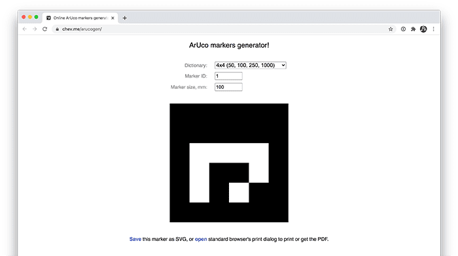The image size is (458, 256).
Task: Reload the page with the refresh icon
Action: [44, 29]
